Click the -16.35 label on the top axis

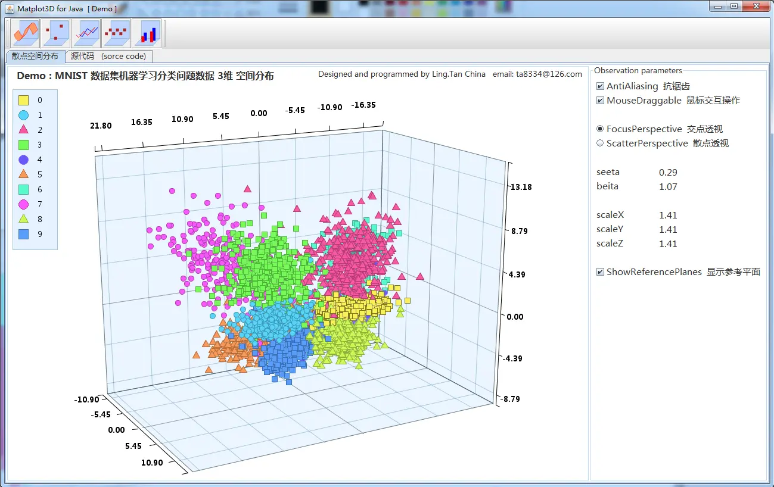pyautogui.click(x=363, y=105)
